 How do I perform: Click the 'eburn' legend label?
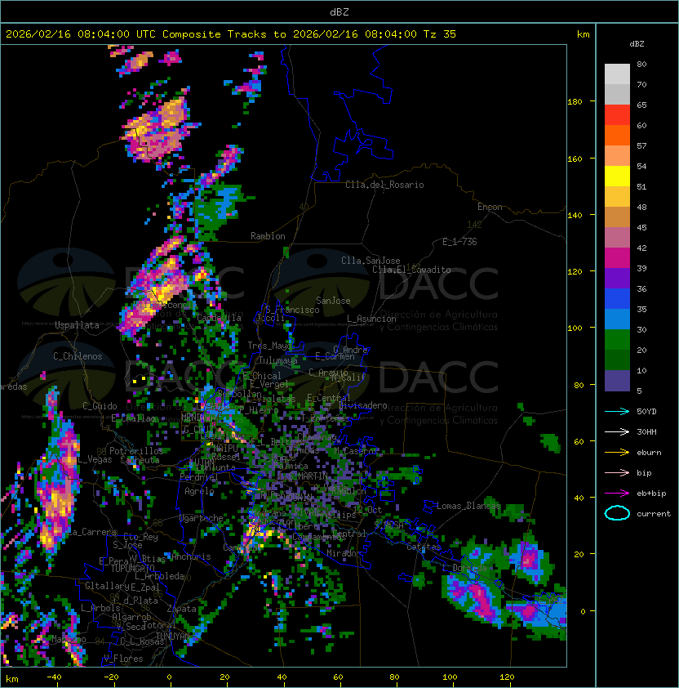coord(649,453)
